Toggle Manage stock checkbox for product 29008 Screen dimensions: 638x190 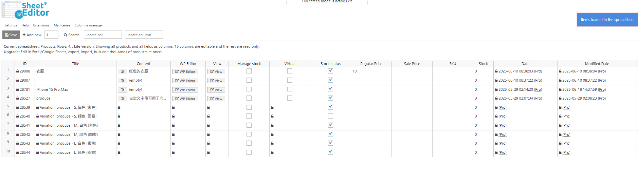pyautogui.click(x=249, y=71)
